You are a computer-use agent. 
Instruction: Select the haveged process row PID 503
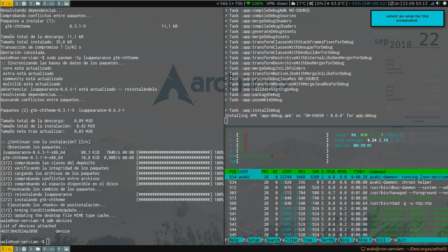pyautogui.click(x=336, y=193)
